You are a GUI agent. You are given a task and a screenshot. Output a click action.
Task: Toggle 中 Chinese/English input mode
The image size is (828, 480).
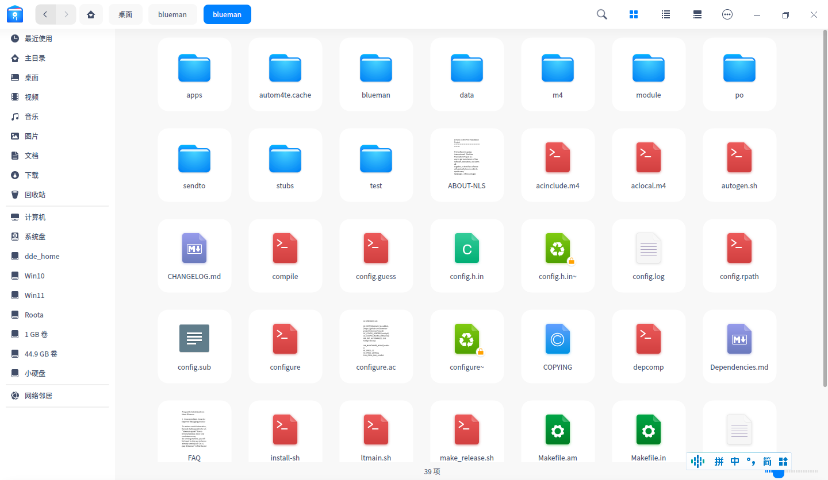pos(735,461)
